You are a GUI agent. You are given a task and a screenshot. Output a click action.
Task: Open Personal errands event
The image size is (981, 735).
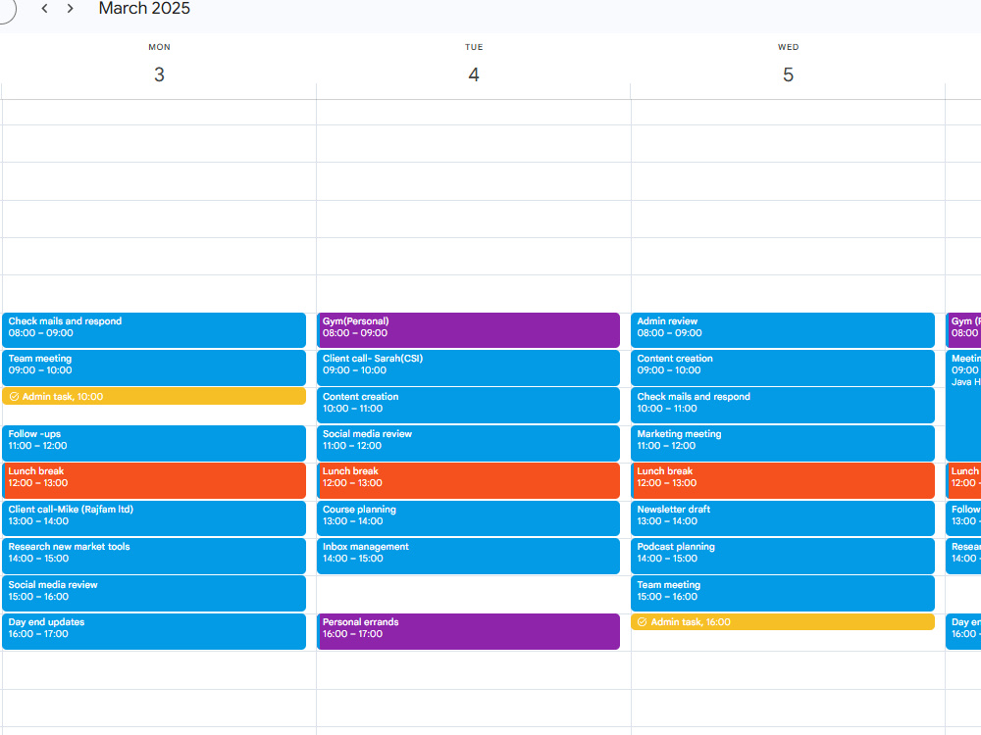pyautogui.click(x=469, y=631)
